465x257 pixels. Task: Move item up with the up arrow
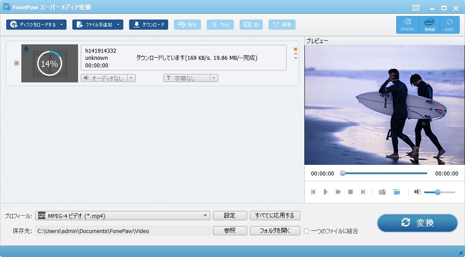(296, 54)
